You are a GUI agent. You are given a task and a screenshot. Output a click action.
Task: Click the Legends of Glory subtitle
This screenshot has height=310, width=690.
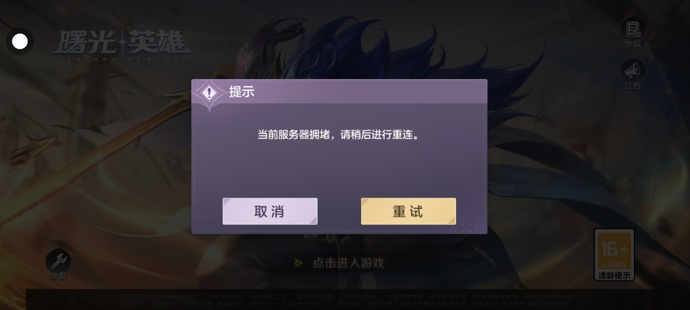coord(123,58)
